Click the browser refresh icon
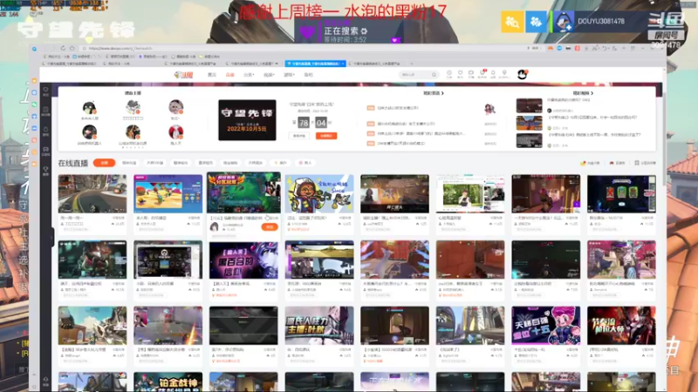 tap(63, 48)
